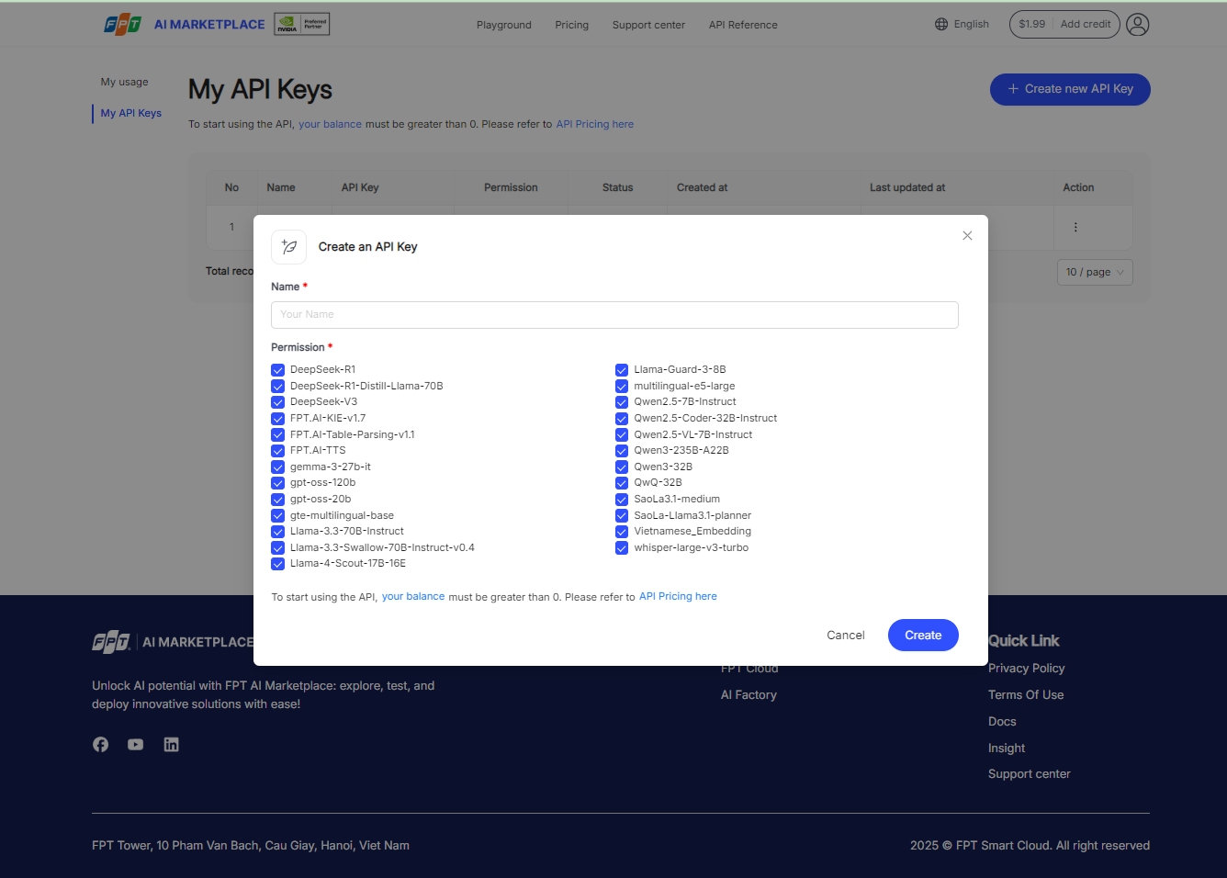Focus the Your Name input field

tap(614, 315)
